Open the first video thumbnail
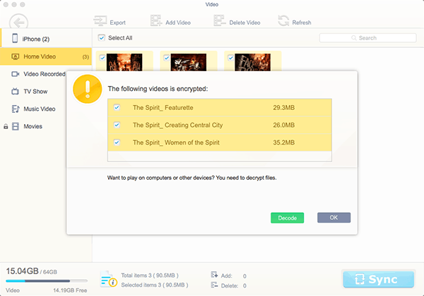This screenshot has height=296, width=424. coord(124,62)
